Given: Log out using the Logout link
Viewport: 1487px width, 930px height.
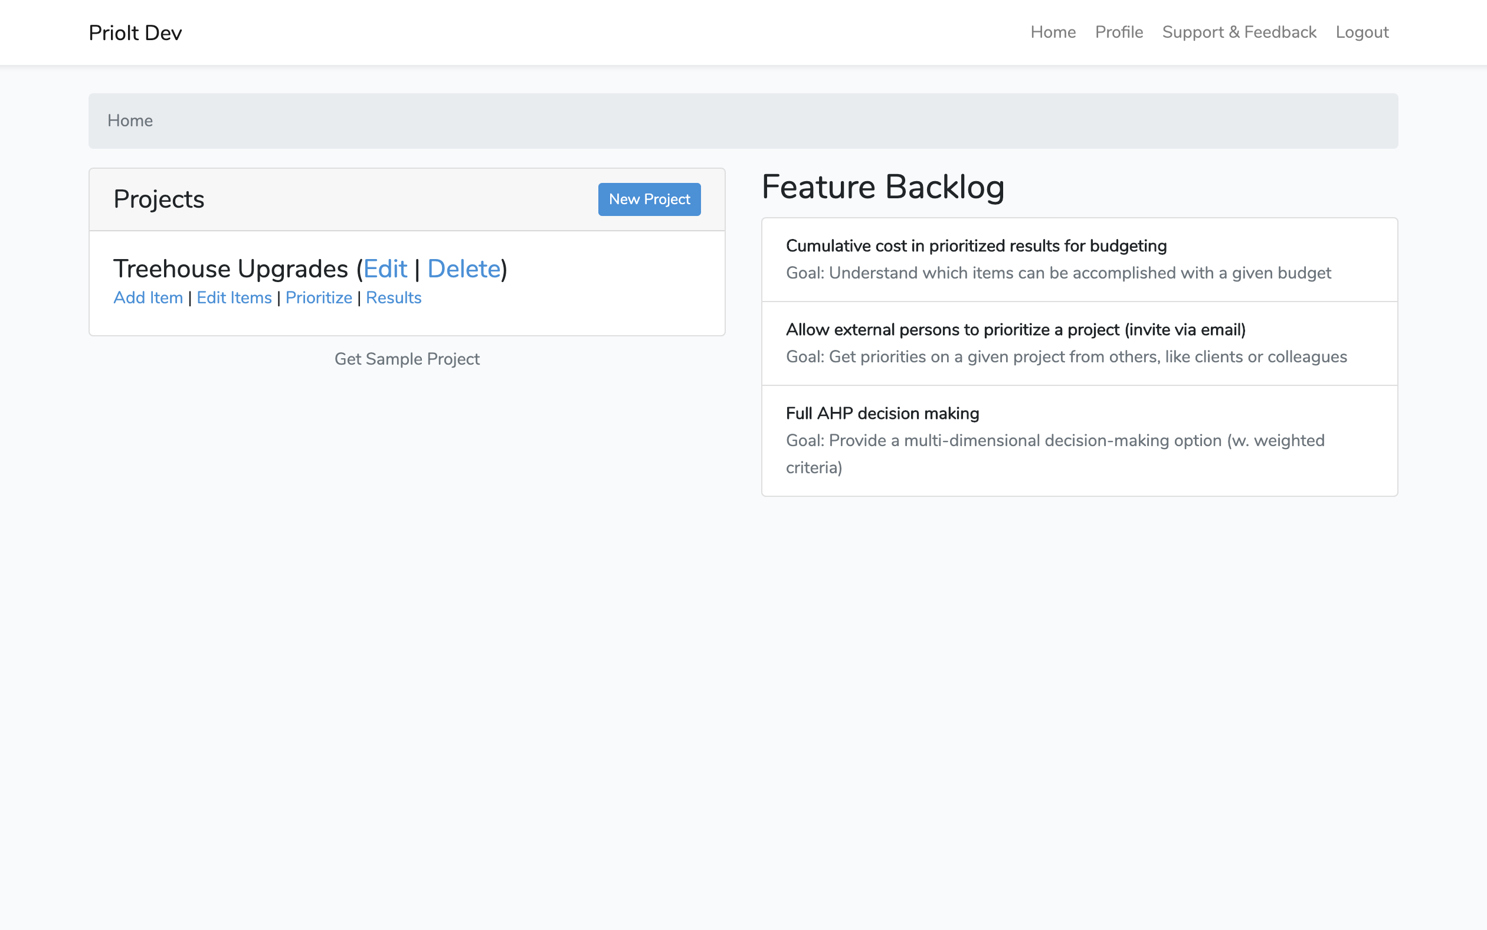Looking at the screenshot, I should (x=1361, y=32).
